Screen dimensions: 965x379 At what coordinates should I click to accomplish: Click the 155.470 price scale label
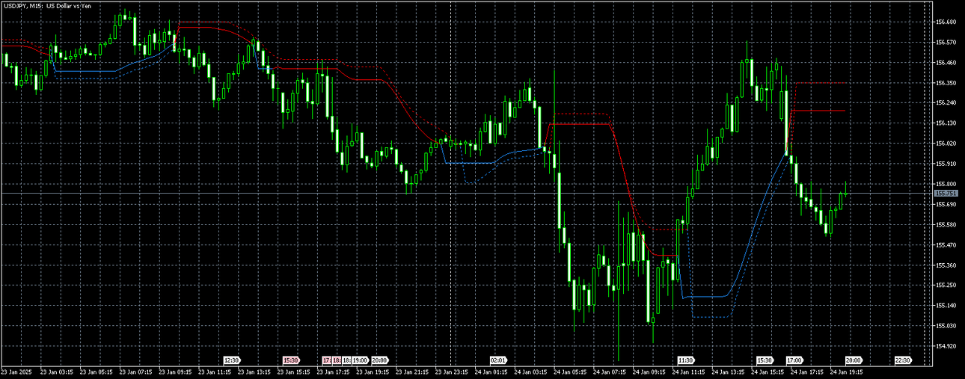pos(947,244)
